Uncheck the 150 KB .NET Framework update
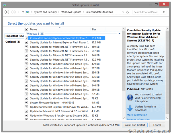The height and width of the screenshot is (134, 172). tap(26, 47)
